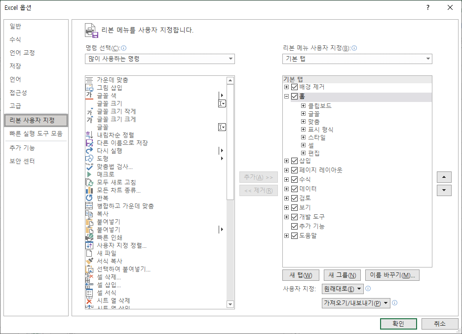Image resolution: width=462 pixels, height=334 pixels.
Task: Select the 글꼴 색 command icon
Action: tap(89, 96)
